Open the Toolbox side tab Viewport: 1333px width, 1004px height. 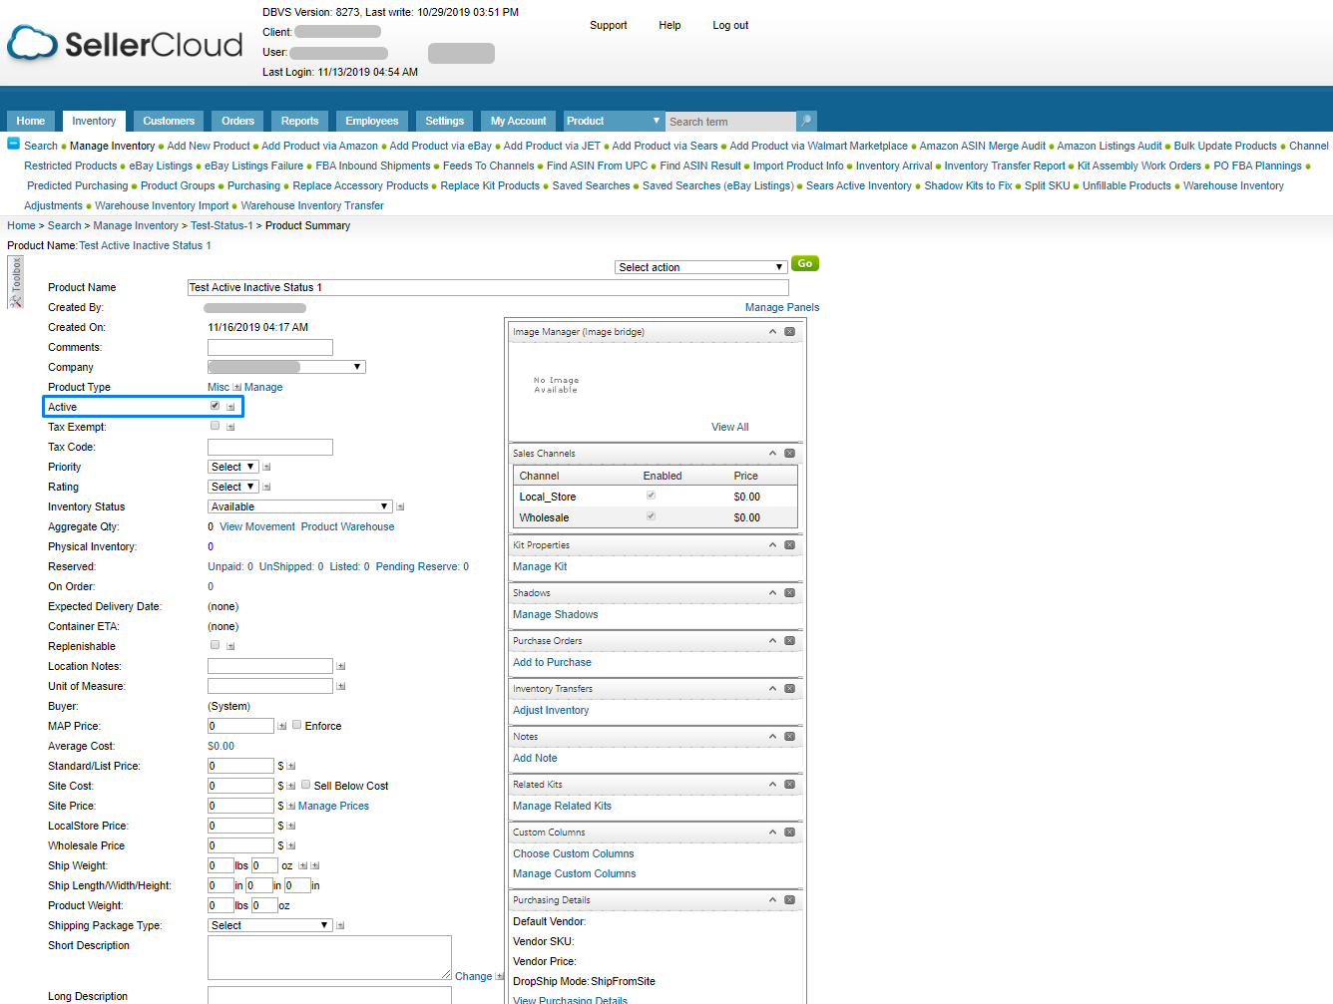[15, 282]
